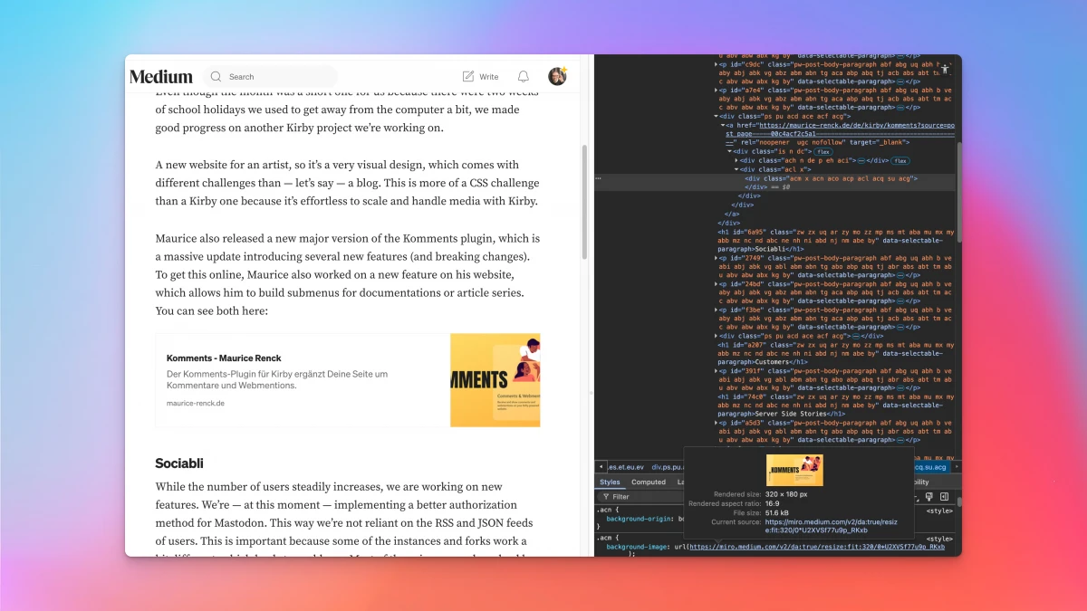
Task: Expand the p id="391f" node arrow
Action: tap(717, 370)
